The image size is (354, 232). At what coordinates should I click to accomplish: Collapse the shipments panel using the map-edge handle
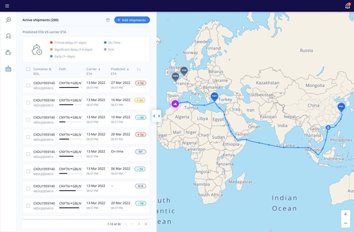(156, 115)
